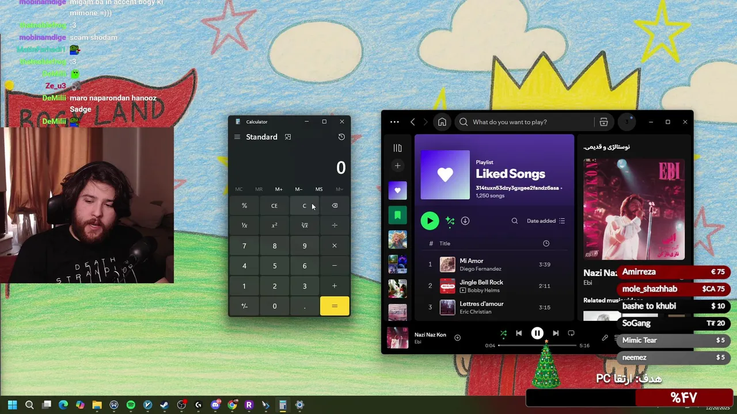The height and width of the screenshot is (414, 737).
Task: Click Create plus button in Spotify sidebar
Action: pos(397,166)
